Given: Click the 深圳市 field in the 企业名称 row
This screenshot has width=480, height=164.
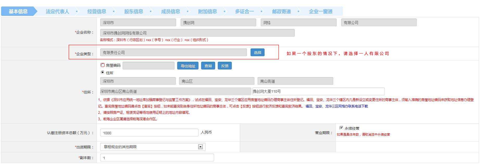Looking at the screenshot, I should tap(138, 22).
